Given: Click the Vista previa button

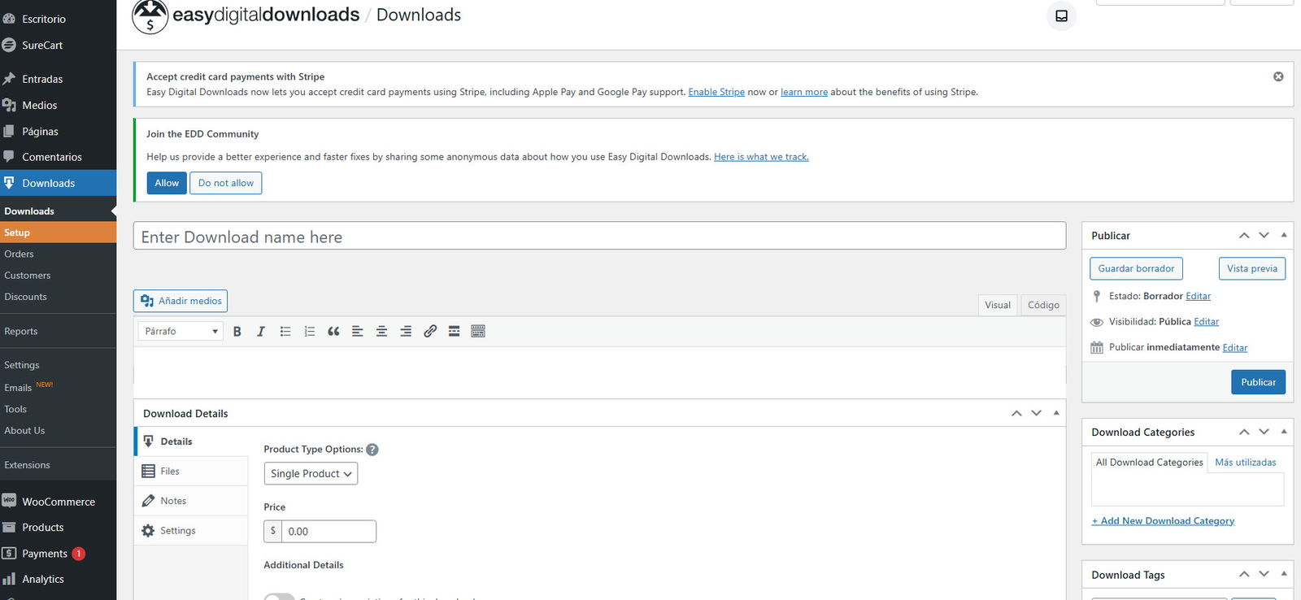Looking at the screenshot, I should click(1252, 268).
